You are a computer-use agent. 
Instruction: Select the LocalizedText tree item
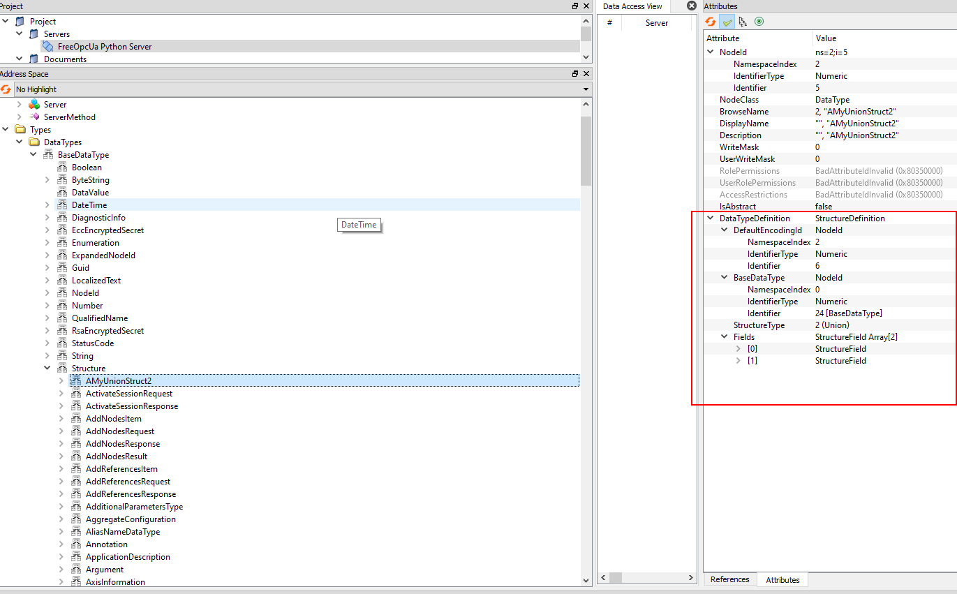96,281
